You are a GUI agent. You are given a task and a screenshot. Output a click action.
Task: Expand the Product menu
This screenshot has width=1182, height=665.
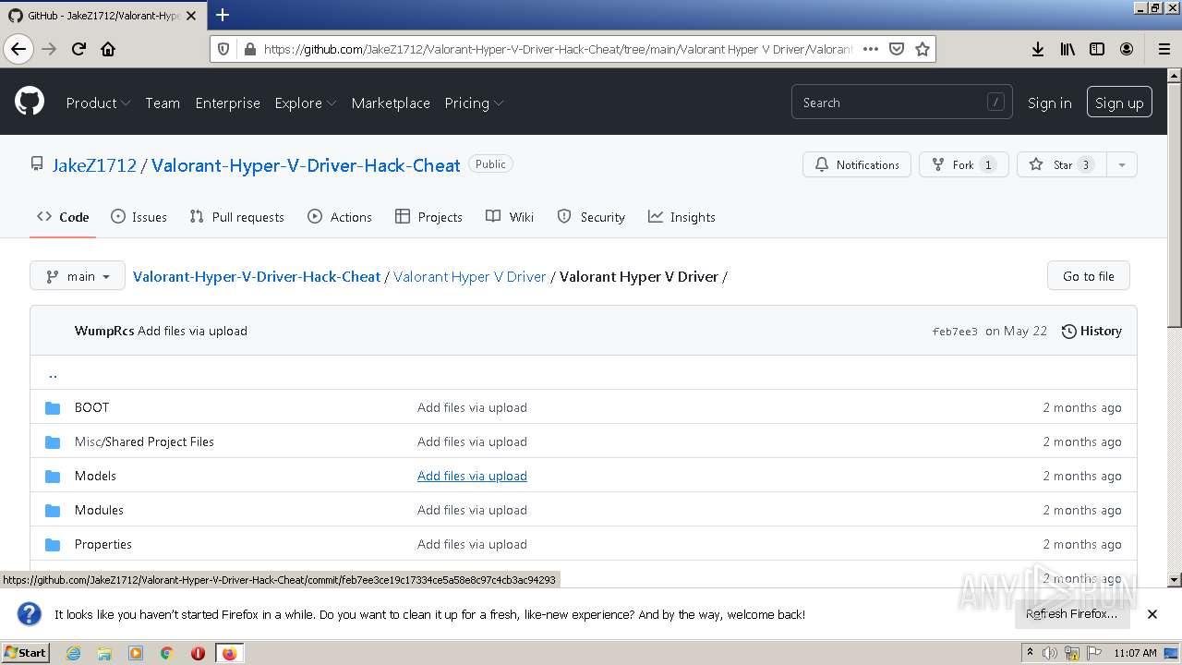tap(98, 103)
